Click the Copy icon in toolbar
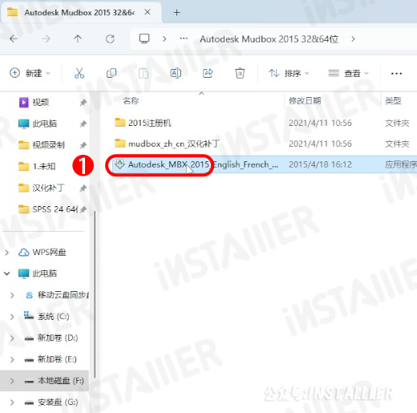 111,73
